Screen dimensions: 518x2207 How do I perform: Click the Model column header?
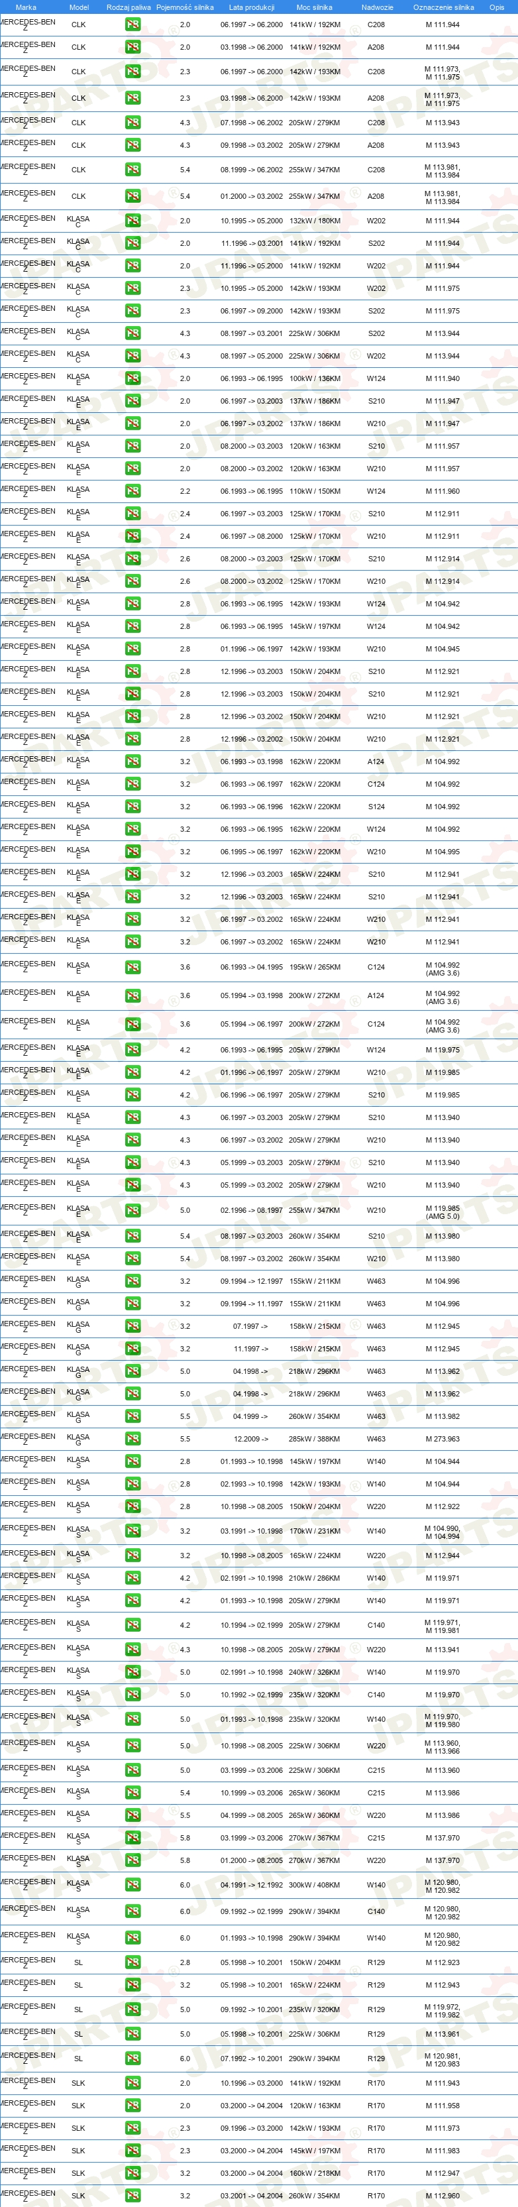pos(79,7)
